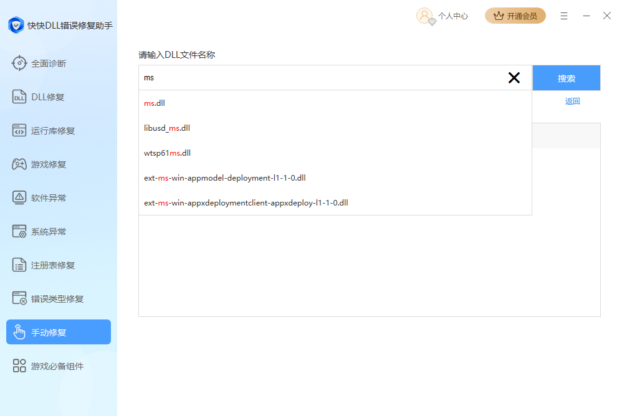Screen dimensions: 622x416
Task: Open 游戏必备组件 grid icon
Action: (x=19, y=366)
